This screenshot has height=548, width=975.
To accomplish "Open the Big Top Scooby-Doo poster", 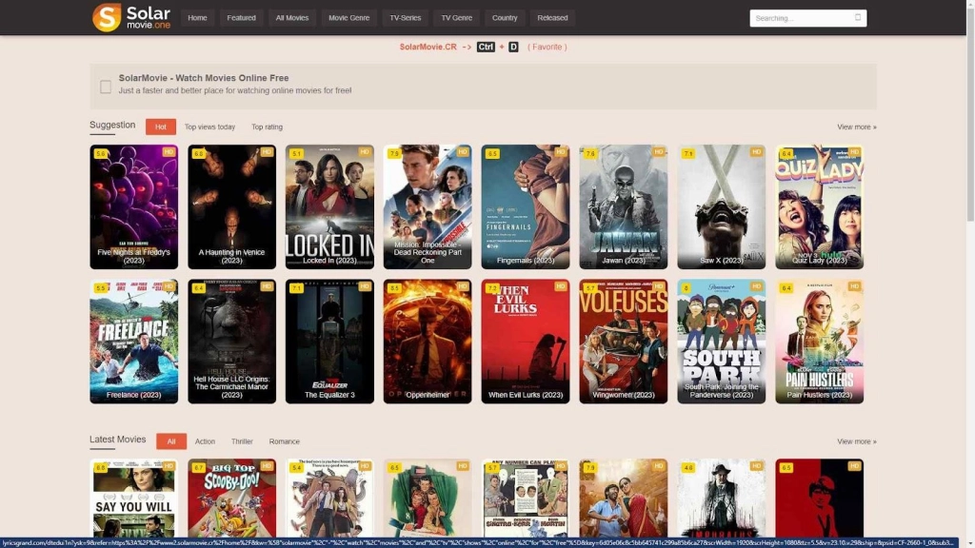I will pyautogui.click(x=232, y=499).
